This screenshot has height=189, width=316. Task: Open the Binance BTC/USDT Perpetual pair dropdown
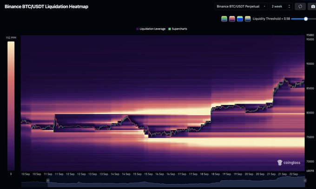(x=241, y=6)
